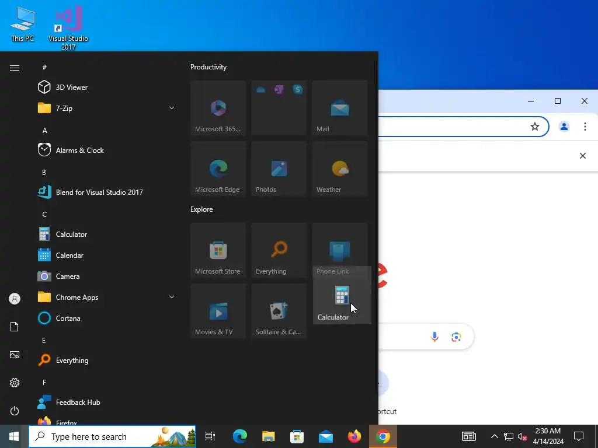598x448 pixels.
Task: Open the Everything tile in Explore
Action: pos(279,250)
